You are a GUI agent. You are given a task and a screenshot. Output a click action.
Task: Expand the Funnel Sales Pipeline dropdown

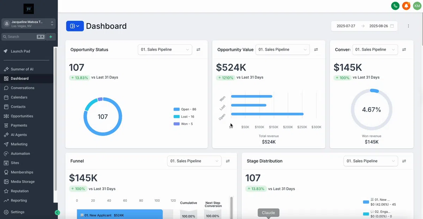coord(194,161)
